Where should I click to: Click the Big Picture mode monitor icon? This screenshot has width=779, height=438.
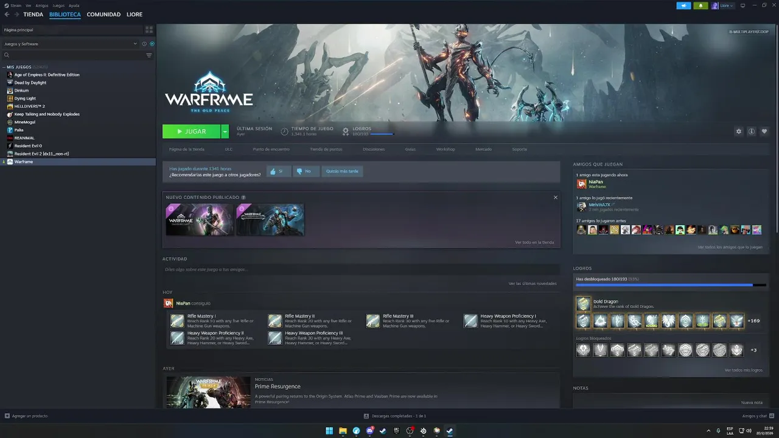click(x=742, y=5)
